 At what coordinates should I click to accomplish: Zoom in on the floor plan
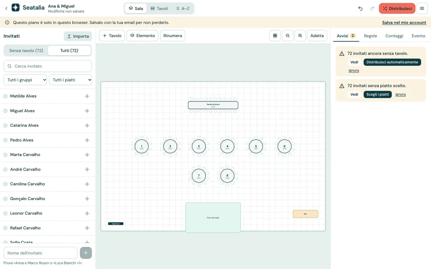pyautogui.click(x=300, y=36)
